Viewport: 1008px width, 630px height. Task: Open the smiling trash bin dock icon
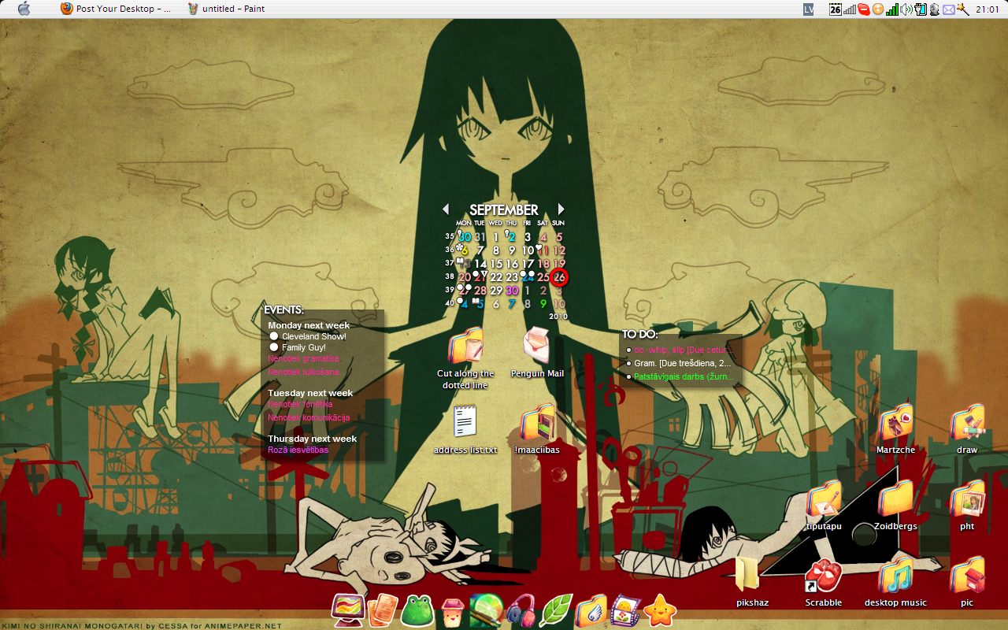pyautogui.click(x=451, y=612)
